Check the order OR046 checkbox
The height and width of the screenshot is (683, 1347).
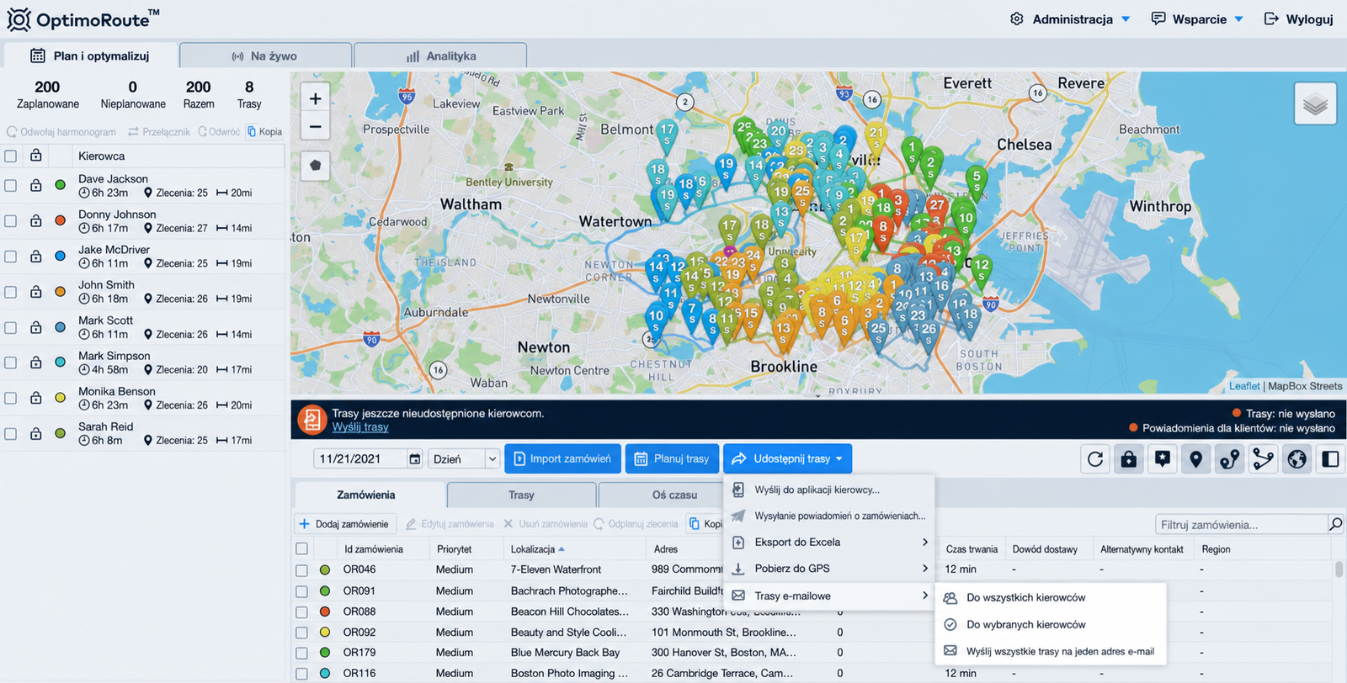point(301,570)
